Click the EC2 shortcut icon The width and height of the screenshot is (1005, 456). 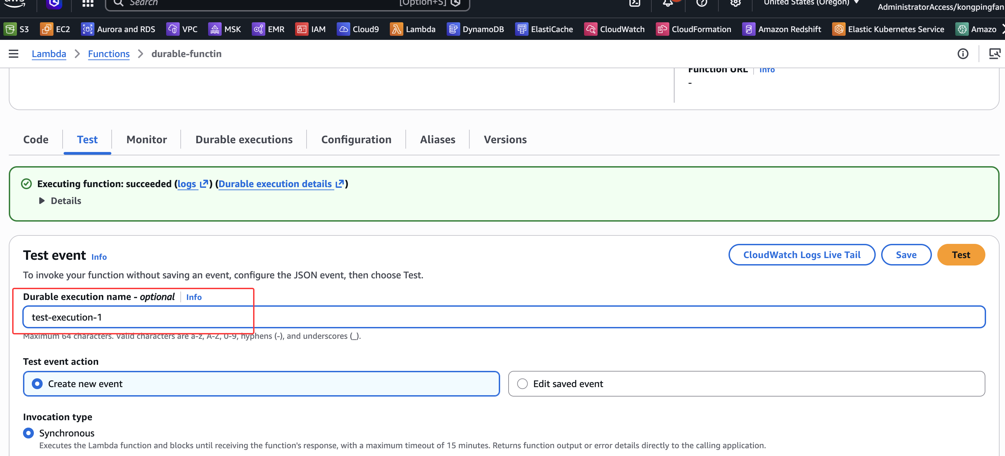pyautogui.click(x=46, y=29)
